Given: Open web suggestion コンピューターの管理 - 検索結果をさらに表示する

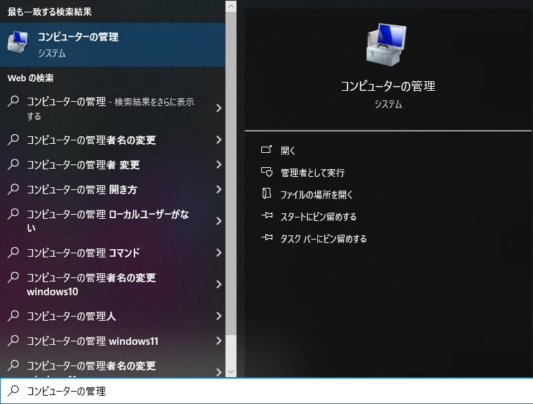Looking at the screenshot, I should point(112,108).
